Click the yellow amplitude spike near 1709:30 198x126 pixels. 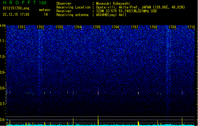click(x=182, y=122)
